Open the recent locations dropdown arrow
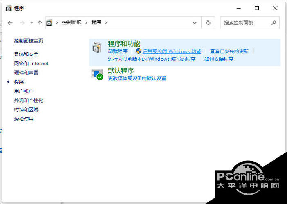Screen dimensions: 287x204 click(31, 23)
